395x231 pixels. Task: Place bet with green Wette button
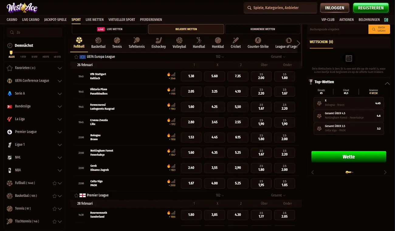tap(349, 157)
